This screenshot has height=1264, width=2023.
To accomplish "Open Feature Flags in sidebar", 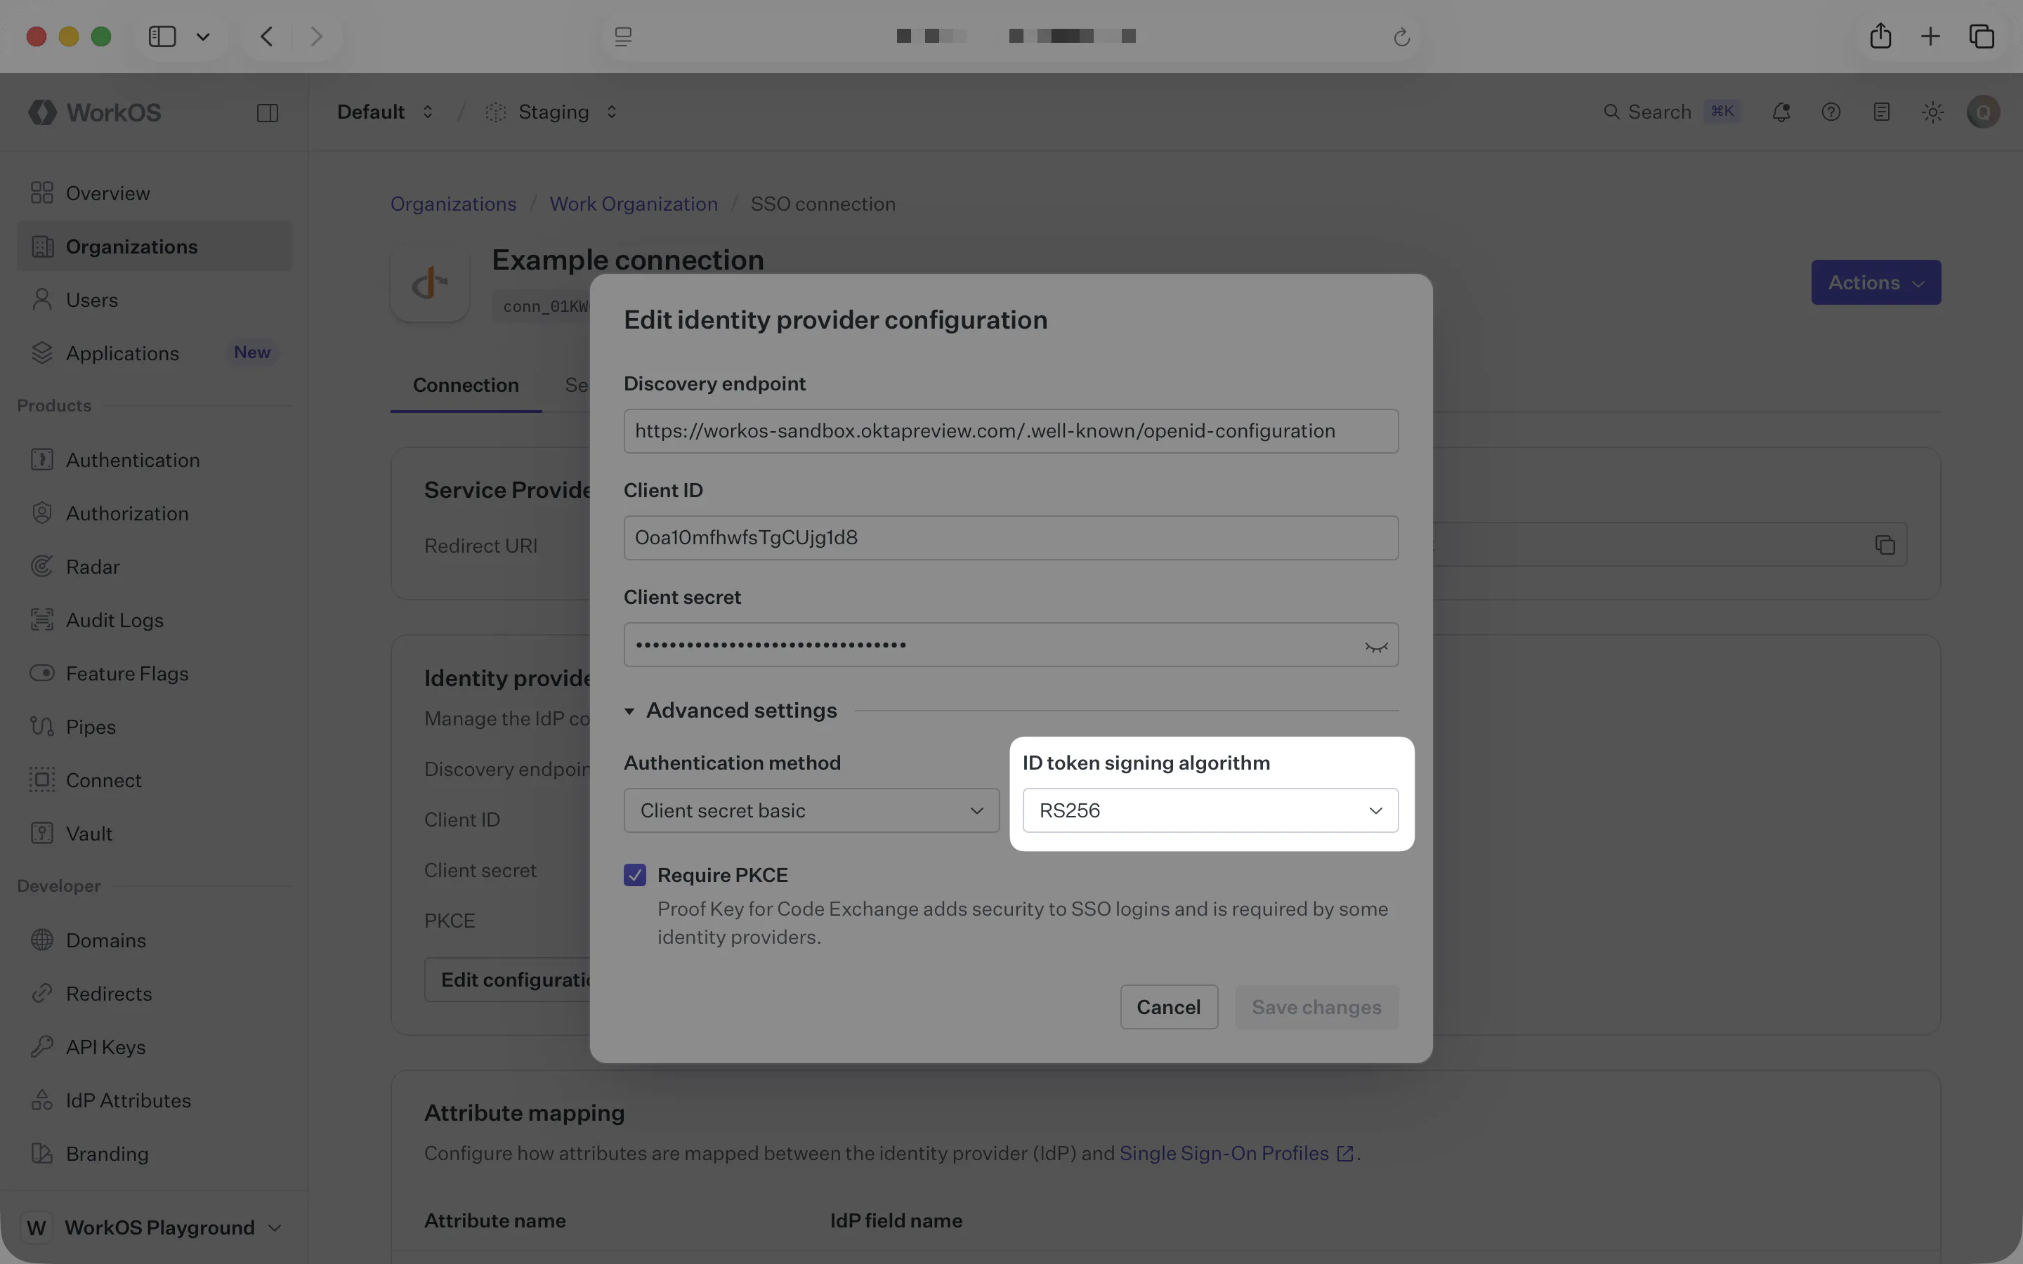I will pyautogui.click(x=155, y=674).
